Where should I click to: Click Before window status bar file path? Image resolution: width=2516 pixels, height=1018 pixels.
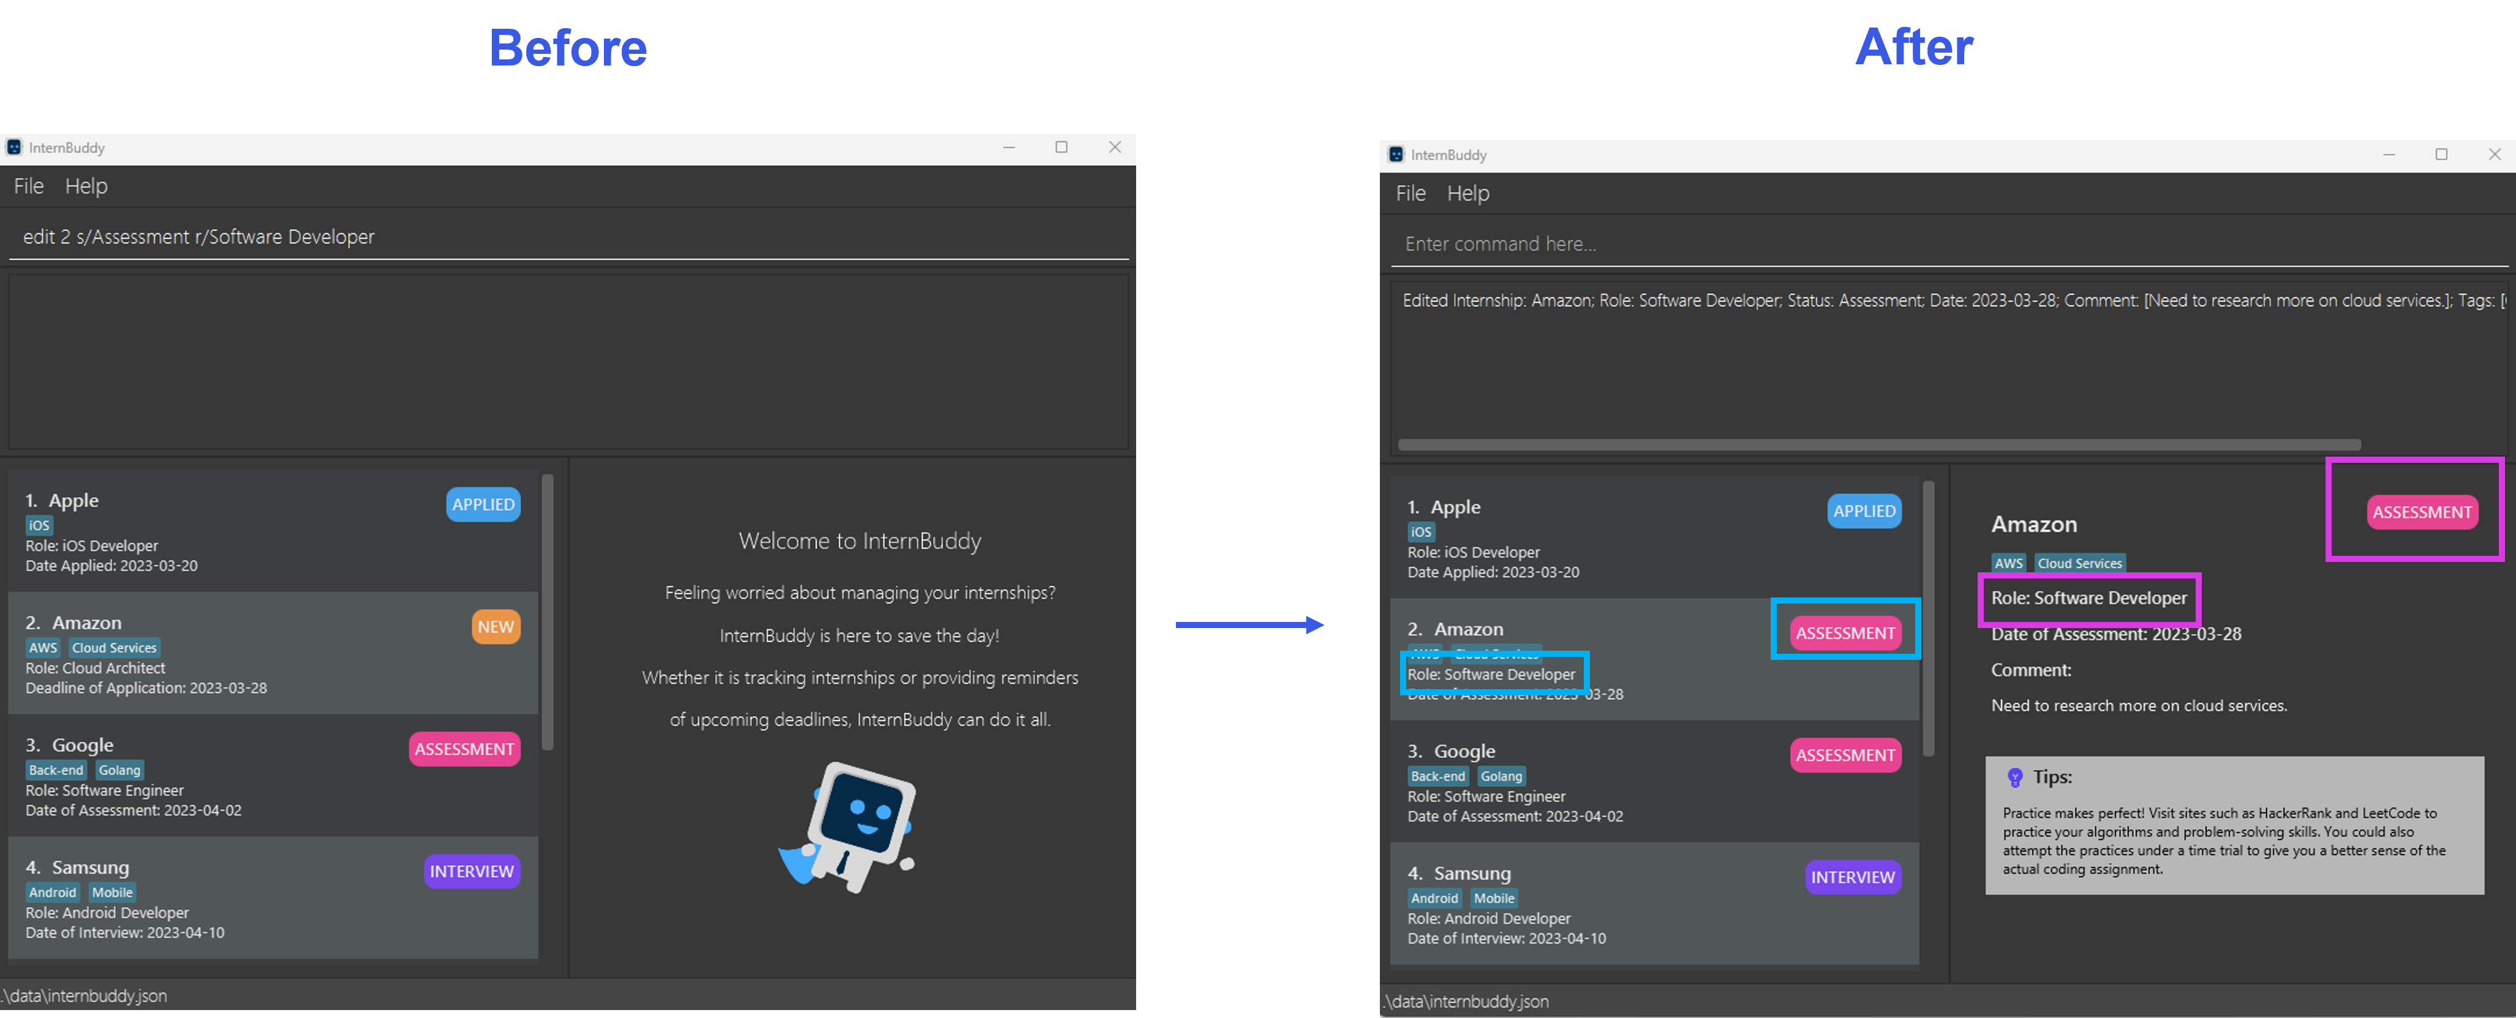pos(84,995)
